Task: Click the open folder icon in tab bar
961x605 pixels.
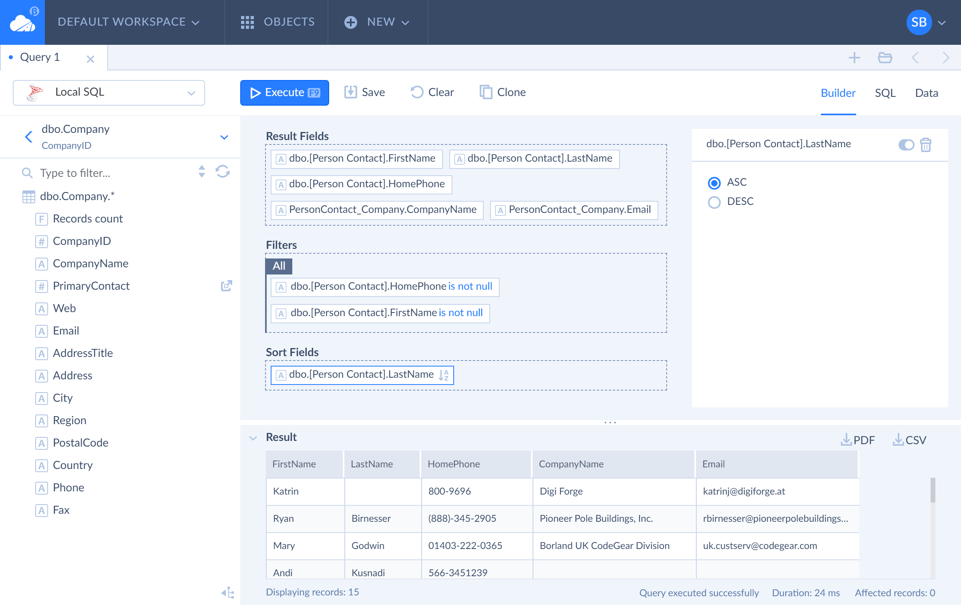Action: (x=885, y=58)
